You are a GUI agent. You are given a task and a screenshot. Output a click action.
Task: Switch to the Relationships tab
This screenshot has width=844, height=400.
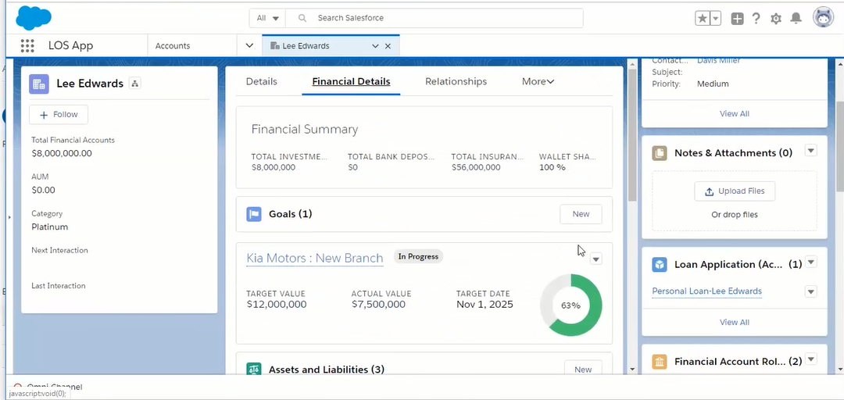(x=456, y=81)
